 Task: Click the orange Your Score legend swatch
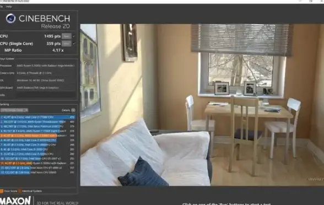[x=2, y=191]
